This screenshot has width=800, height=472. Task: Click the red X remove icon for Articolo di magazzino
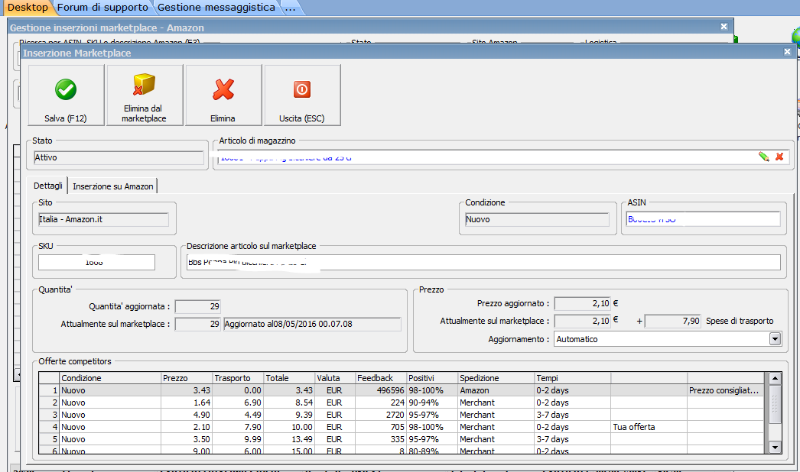(x=779, y=157)
